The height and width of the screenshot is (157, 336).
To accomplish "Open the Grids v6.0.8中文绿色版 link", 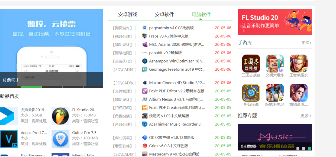I will (169, 146).
